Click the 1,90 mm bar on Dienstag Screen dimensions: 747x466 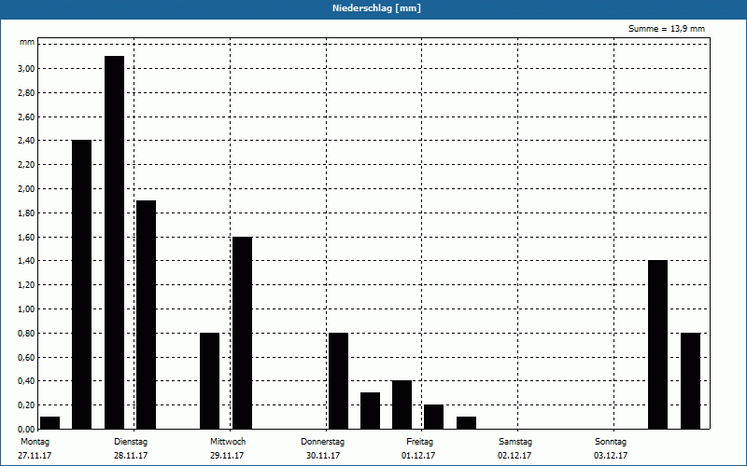[147, 315]
